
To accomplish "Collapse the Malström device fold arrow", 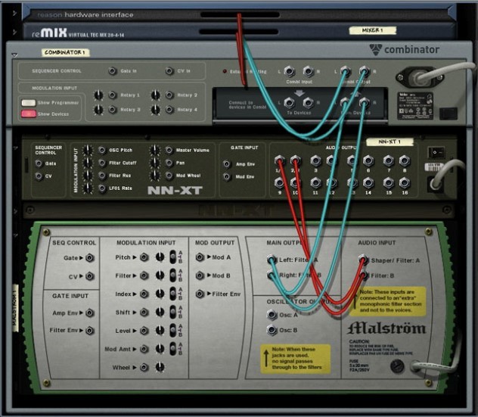I will coord(16,235).
